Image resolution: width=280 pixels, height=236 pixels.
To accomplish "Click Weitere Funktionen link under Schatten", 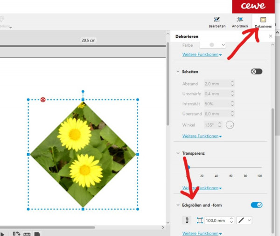I will point(202,136).
